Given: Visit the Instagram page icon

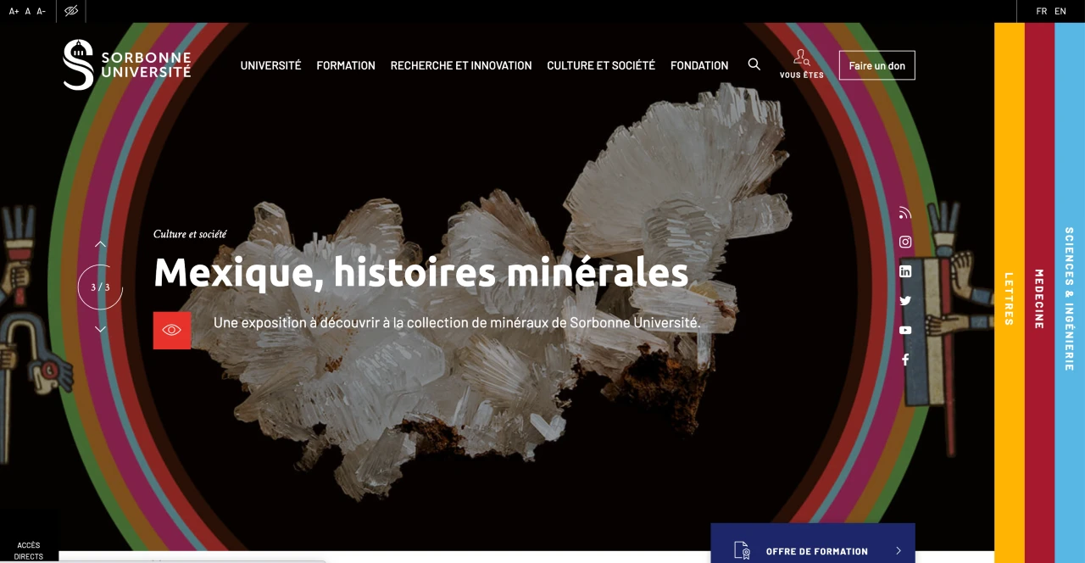Looking at the screenshot, I should point(905,242).
